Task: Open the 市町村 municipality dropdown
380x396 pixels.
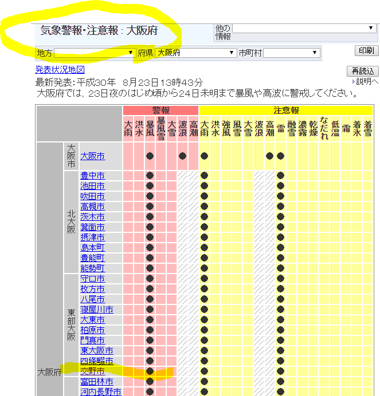Action: pos(292,53)
